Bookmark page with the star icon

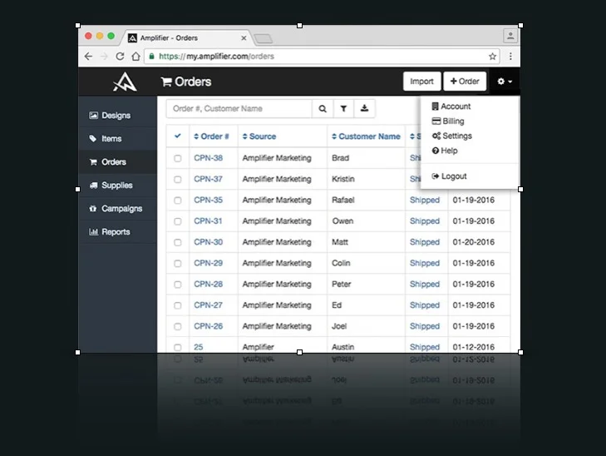coord(492,57)
